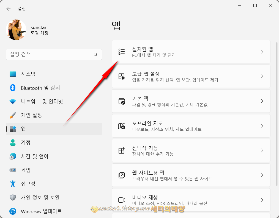The image size is (279, 218).
Task: Click the 계정 person icon
Action: pyautogui.click(x=13, y=142)
